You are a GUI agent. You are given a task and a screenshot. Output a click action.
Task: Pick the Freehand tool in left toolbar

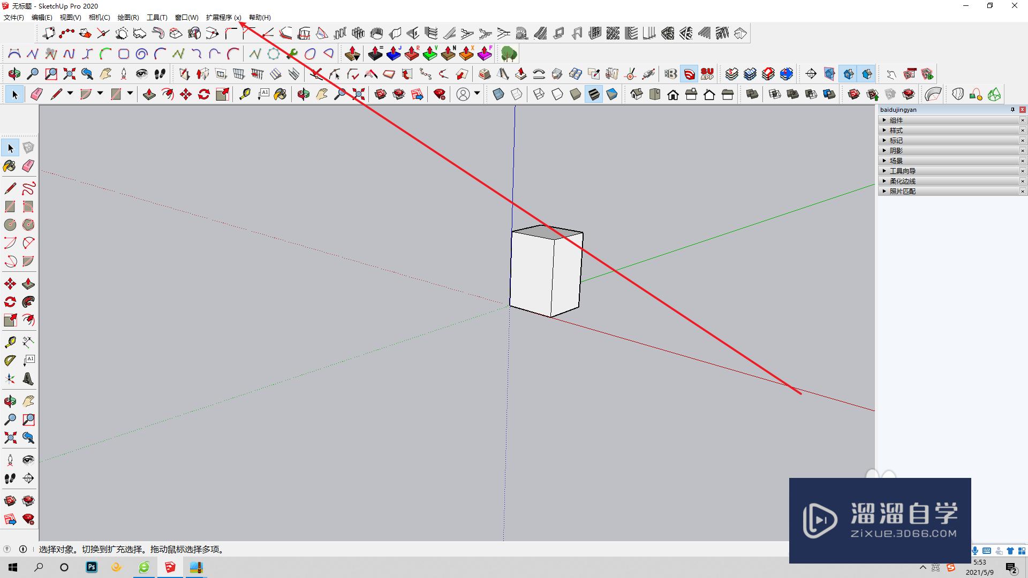(x=28, y=188)
